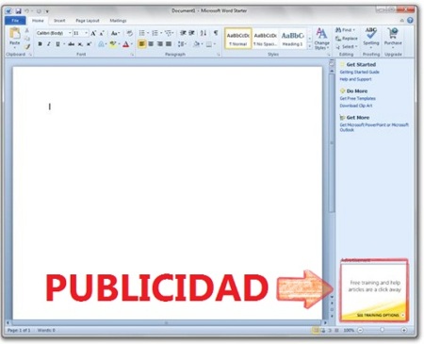The image size is (424, 344).
Task: Click the Sort A-Z icon
Action: [x=204, y=33]
